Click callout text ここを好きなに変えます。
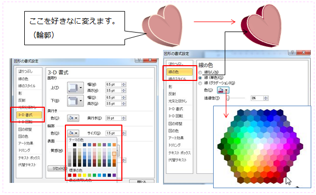This screenshot has height=195, width=316. pyautogui.click(x=73, y=21)
